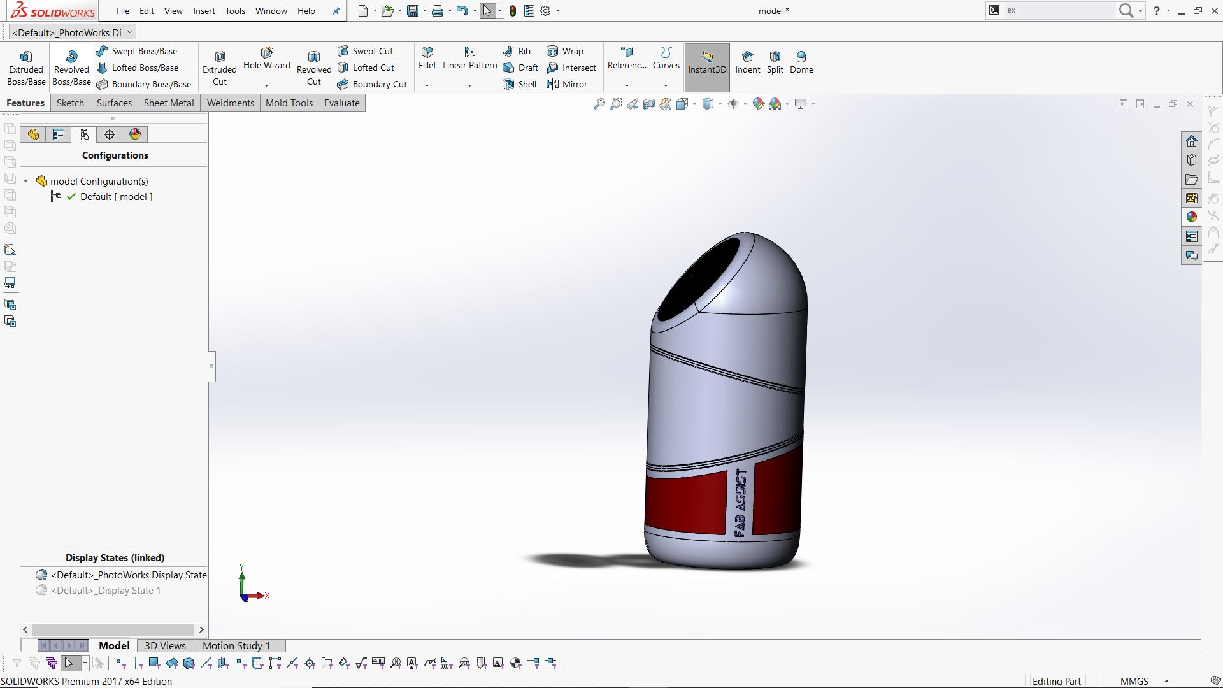
Task: Click the Mirror feature tool
Action: click(x=567, y=84)
